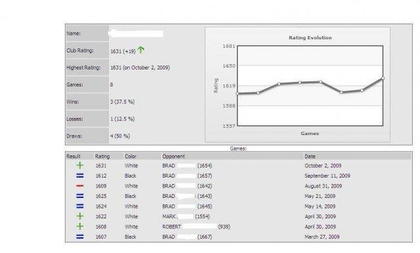Click the Highest Rating value 1631 (on October 2, 2009)
Viewport: 420px width, 253px height.
point(140,68)
